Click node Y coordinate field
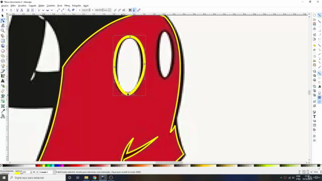 99,10
